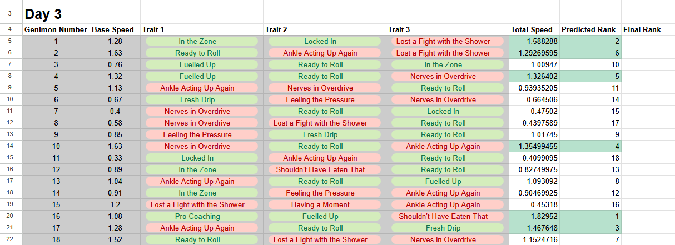The width and height of the screenshot is (675, 245).
Task: Select total speed value 1.1524716
Action: point(534,240)
